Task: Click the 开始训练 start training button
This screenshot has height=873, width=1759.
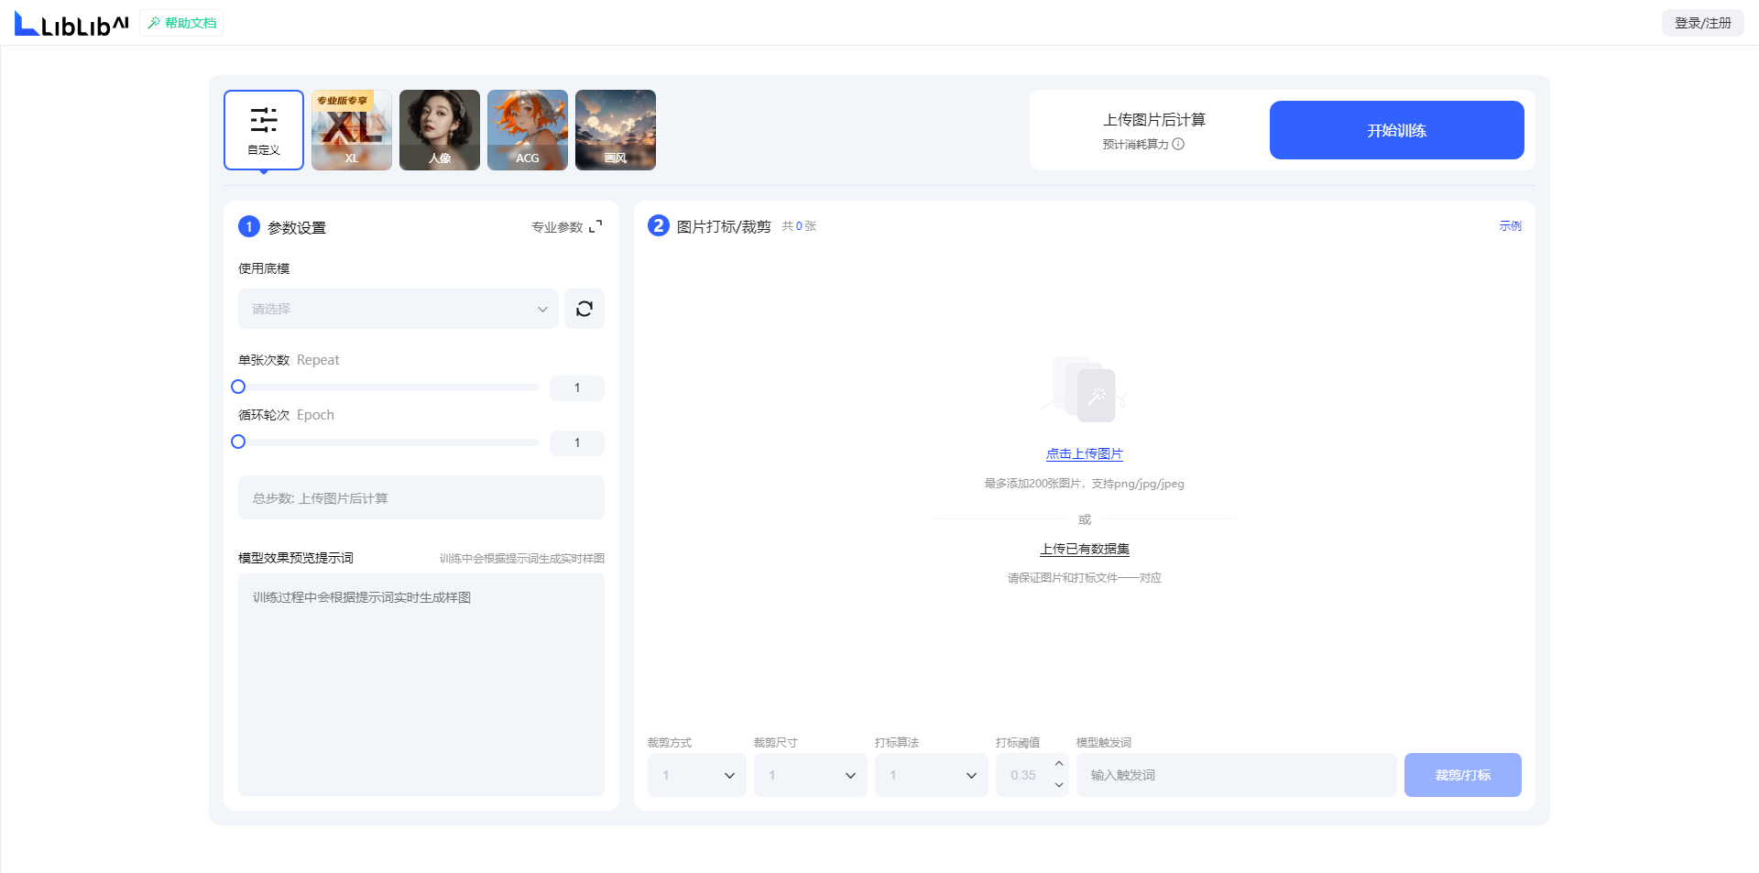Action: (x=1397, y=130)
